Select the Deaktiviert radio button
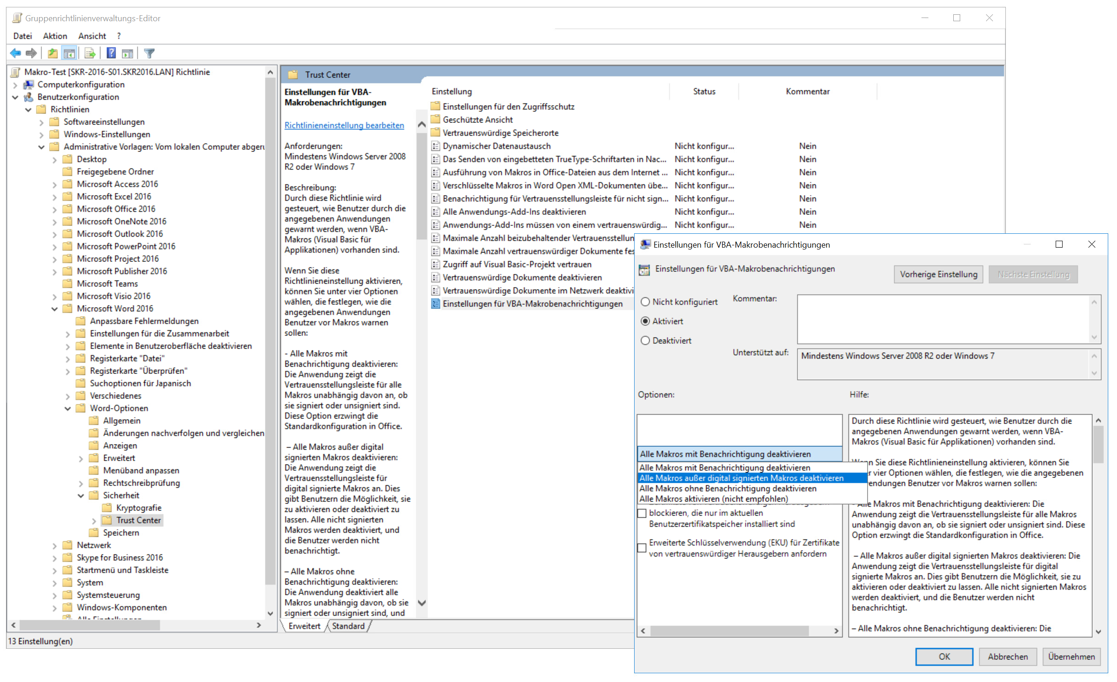The image size is (1117, 682). 645,340
